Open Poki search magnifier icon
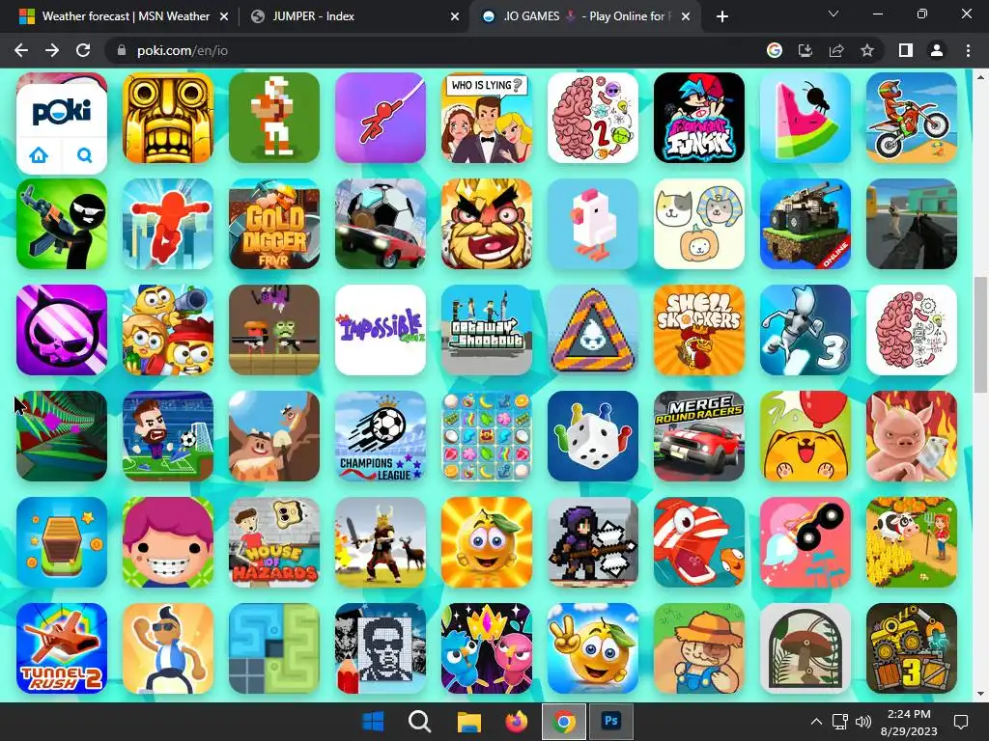Image resolution: width=989 pixels, height=741 pixels. [84, 154]
